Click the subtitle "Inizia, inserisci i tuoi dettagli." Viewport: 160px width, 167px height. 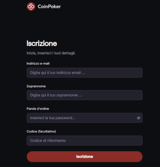(x=51, y=53)
